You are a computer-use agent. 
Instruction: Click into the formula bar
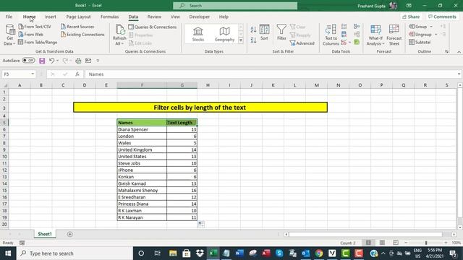coord(271,74)
